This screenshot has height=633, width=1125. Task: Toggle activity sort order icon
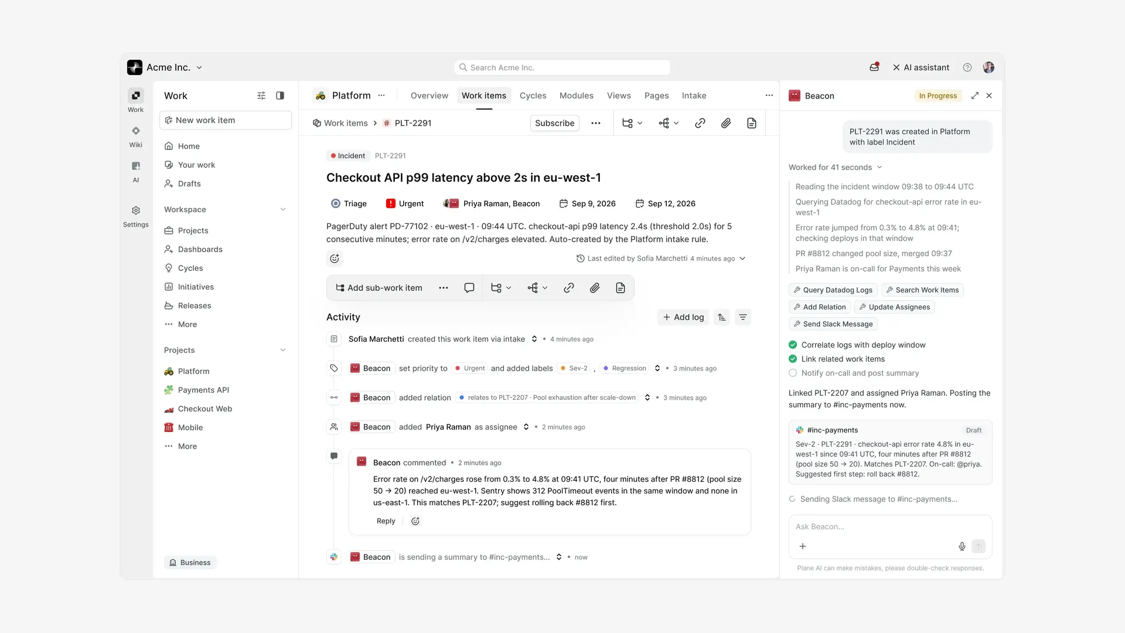[x=722, y=317]
